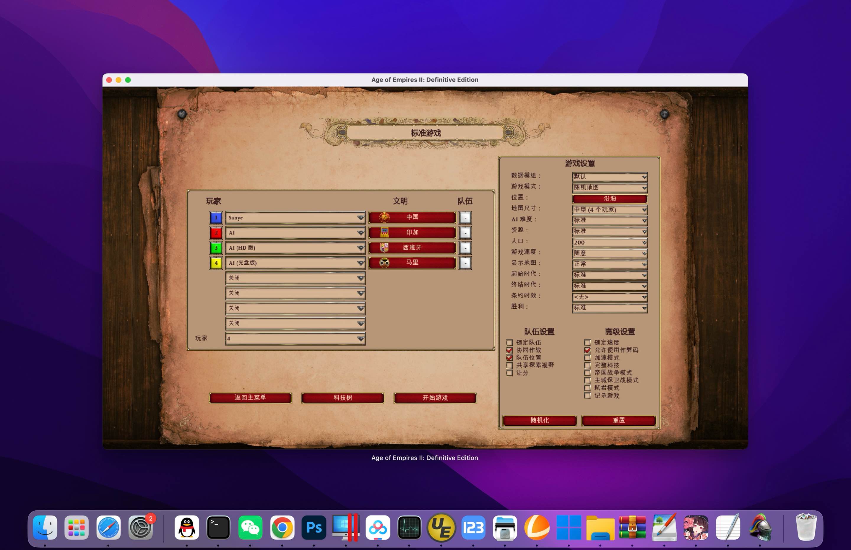Enable 完整科技 checkbox
This screenshot has width=851, height=550.
pos(587,365)
